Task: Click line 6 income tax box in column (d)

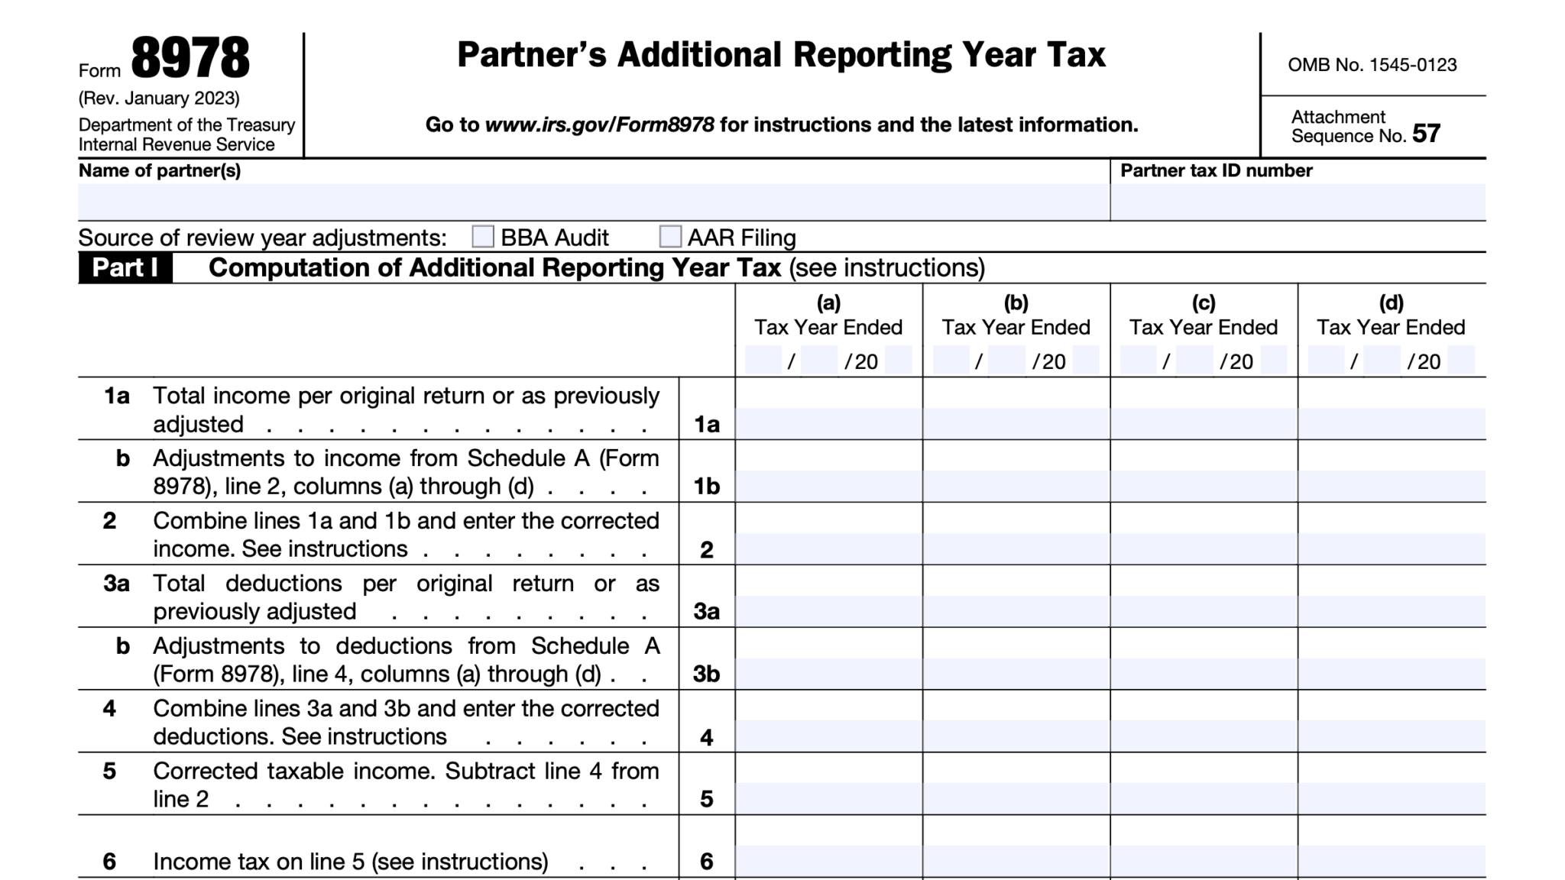Action: click(1391, 859)
